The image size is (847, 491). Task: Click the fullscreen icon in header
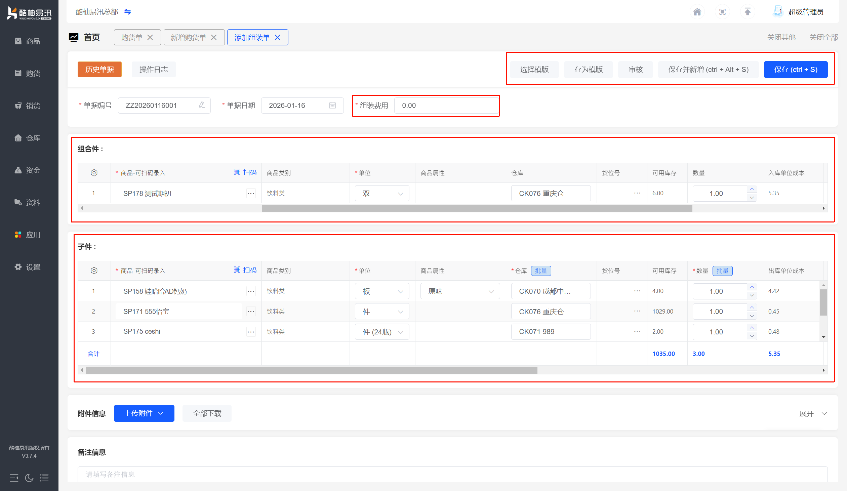[722, 12]
